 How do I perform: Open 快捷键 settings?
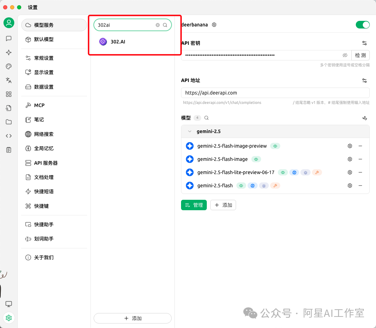[54, 206]
